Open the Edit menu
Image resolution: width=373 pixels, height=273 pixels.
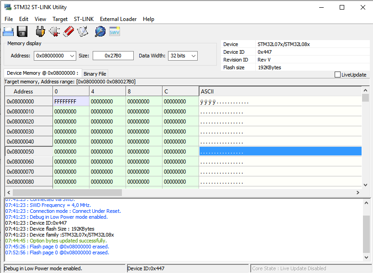coord(24,19)
